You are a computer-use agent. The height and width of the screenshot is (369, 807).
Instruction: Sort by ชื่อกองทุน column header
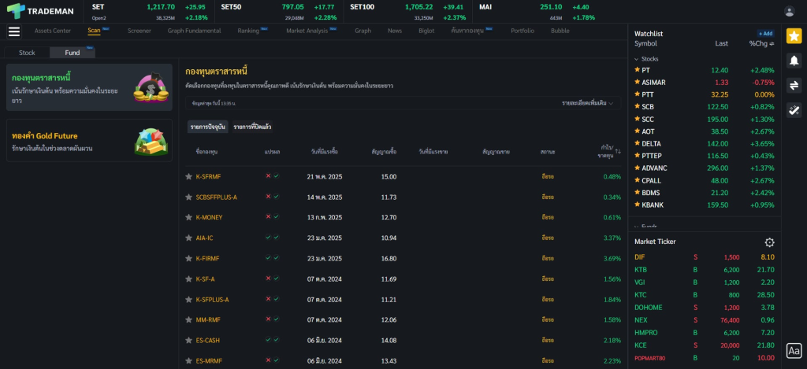point(207,152)
